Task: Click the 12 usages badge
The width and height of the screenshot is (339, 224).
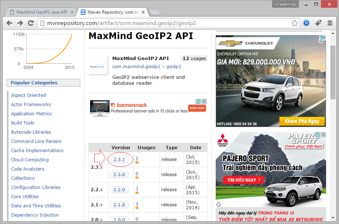Action: tap(194, 59)
